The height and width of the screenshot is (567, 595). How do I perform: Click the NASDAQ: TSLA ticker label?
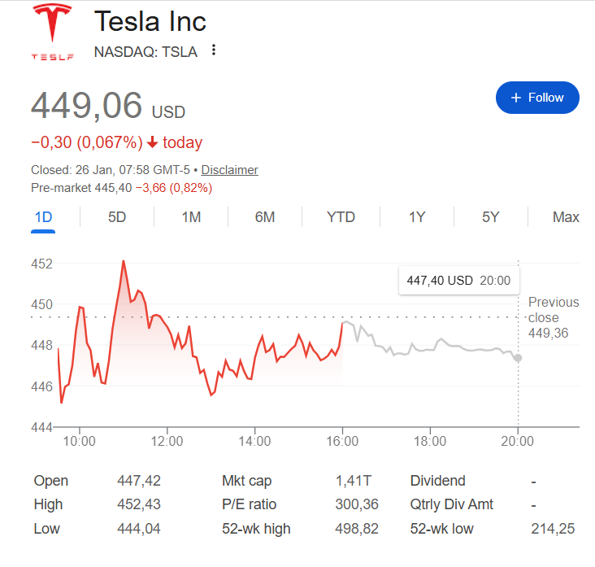tap(145, 51)
